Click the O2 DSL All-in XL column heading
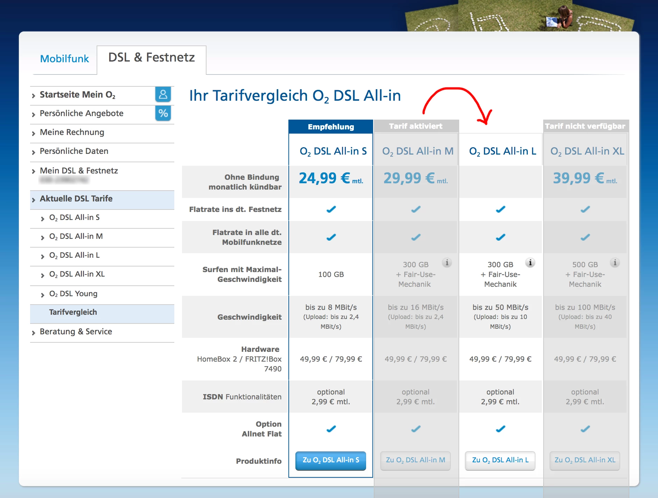This screenshot has height=498, width=658. coord(587,151)
